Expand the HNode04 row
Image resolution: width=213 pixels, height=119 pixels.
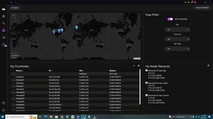14,108
